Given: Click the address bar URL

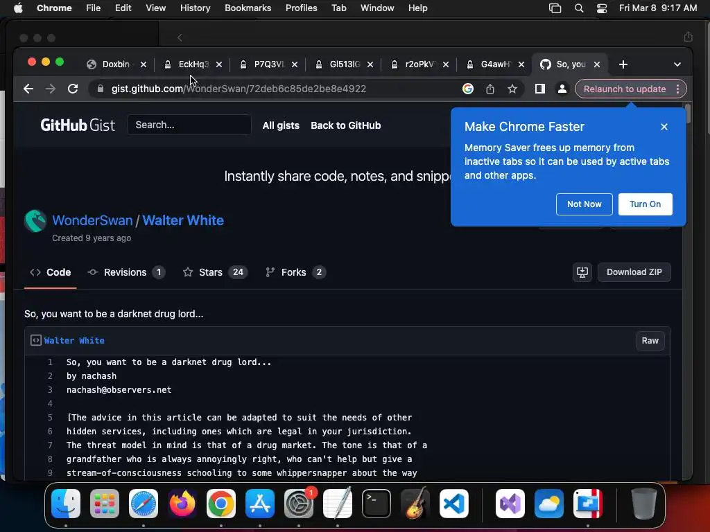Looking at the screenshot, I should [x=239, y=89].
